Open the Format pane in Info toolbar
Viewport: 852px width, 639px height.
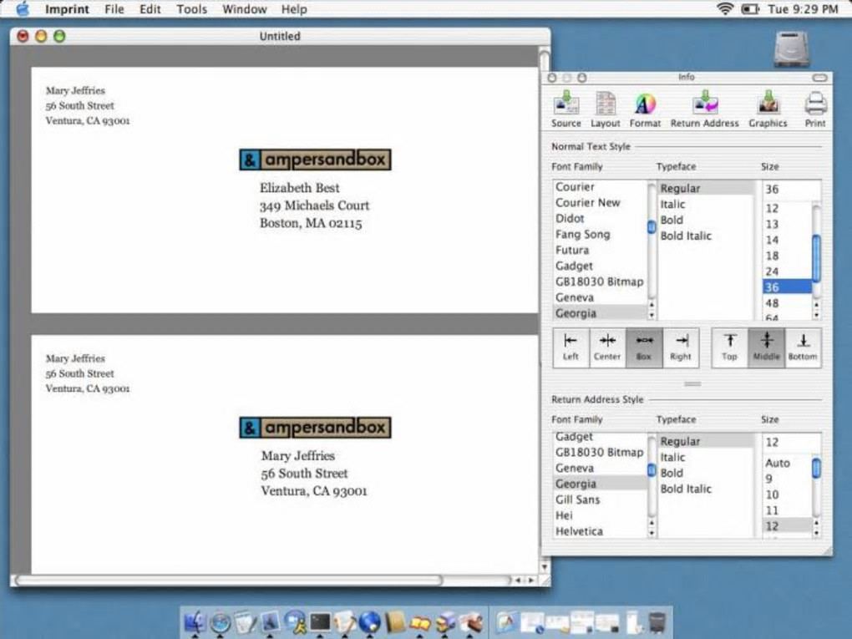[645, 109]
